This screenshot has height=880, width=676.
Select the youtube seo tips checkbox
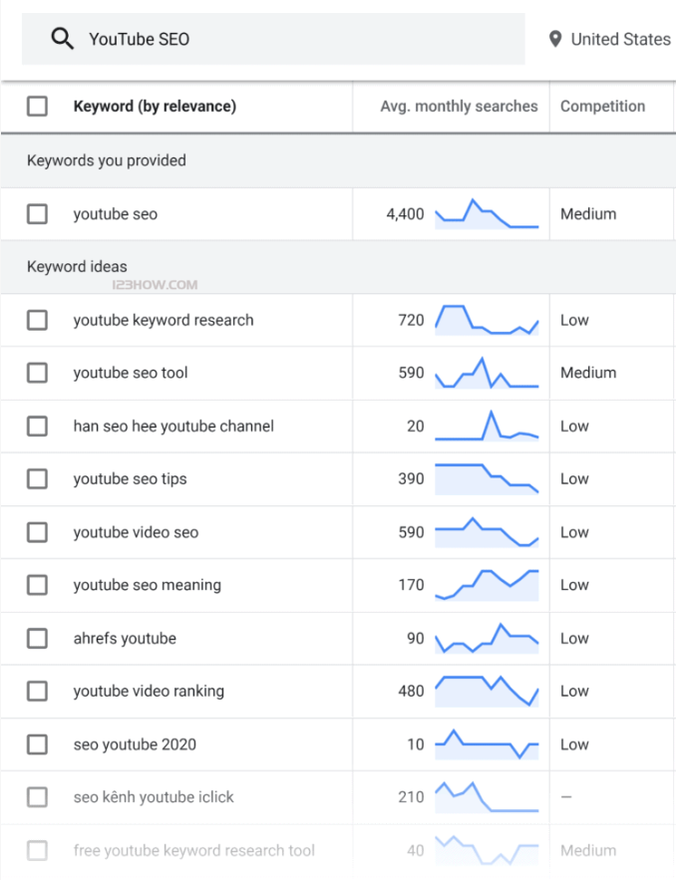point(37,479)
